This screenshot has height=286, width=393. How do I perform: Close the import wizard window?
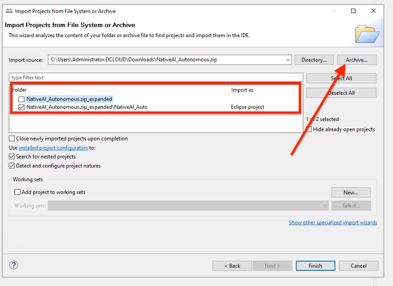[x=373, y=11]
